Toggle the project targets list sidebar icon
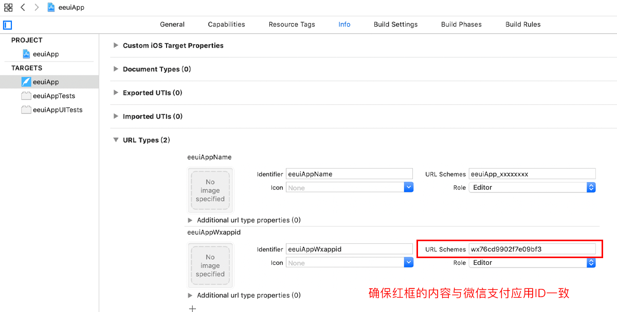This screenshot has width=617, height=312. click(x=7, y=25)
